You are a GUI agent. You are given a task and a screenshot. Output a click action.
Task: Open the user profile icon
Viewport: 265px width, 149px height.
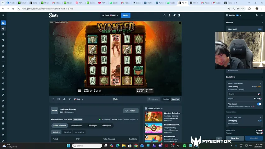pos(169,16)
